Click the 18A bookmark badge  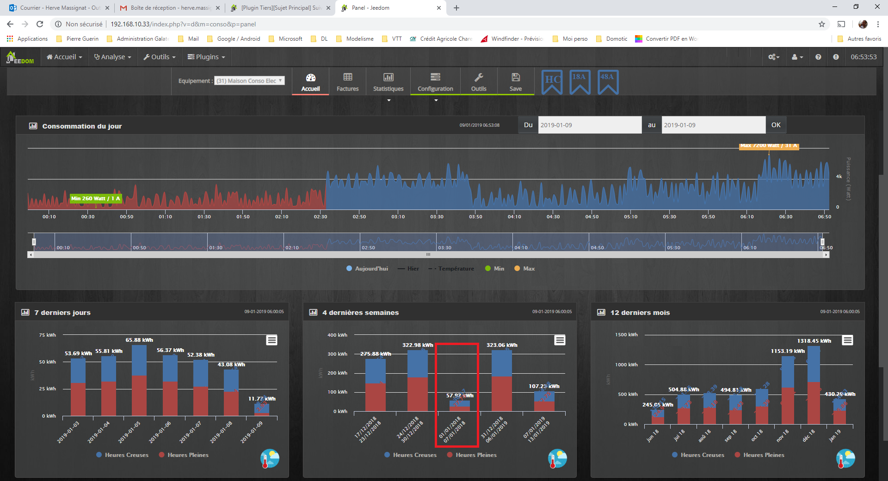(x=580, y=82)
